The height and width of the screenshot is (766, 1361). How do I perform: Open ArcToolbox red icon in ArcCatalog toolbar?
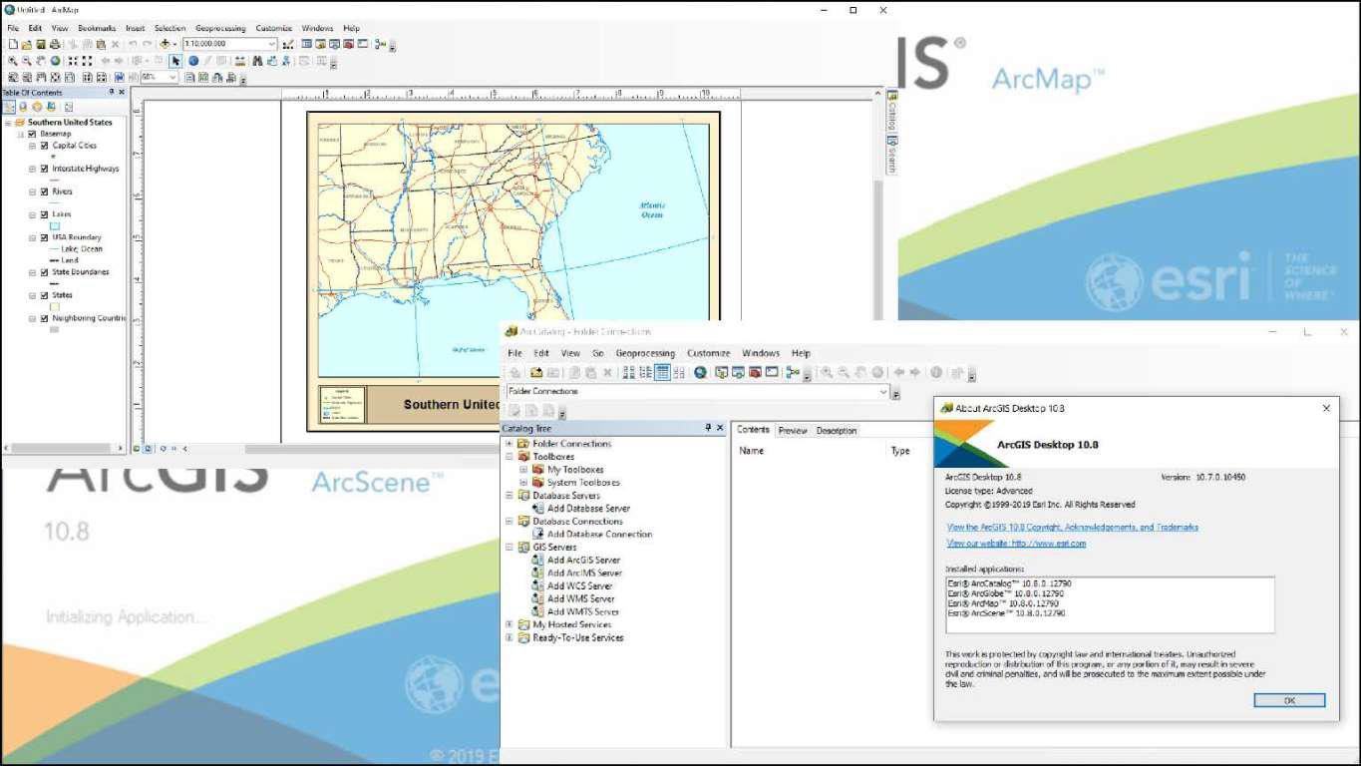(755, 373)
